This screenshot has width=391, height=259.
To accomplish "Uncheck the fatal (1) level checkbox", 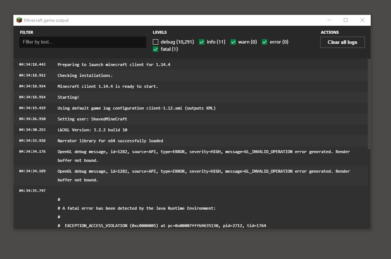I will point(156,49).
